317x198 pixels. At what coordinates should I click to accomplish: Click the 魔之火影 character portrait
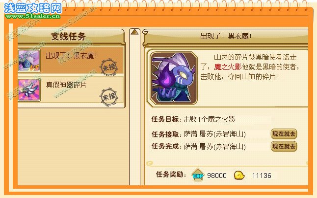click(173, 78)
